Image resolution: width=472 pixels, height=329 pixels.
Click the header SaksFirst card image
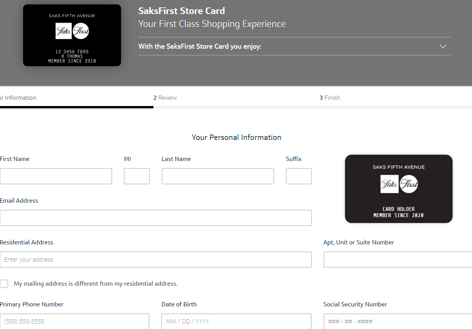click(72, 35)
